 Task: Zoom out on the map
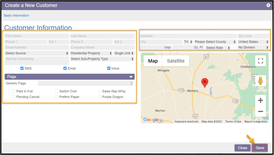coord(260,111)
